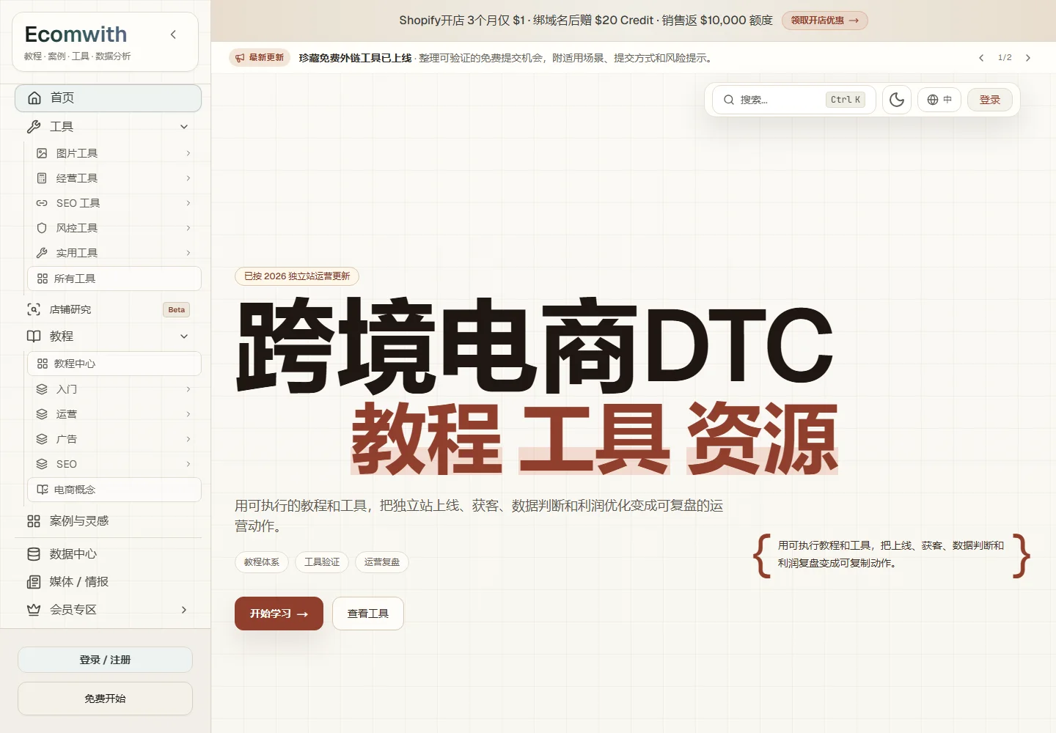Toggle dark mode with the moon icon

pos(897,100)
